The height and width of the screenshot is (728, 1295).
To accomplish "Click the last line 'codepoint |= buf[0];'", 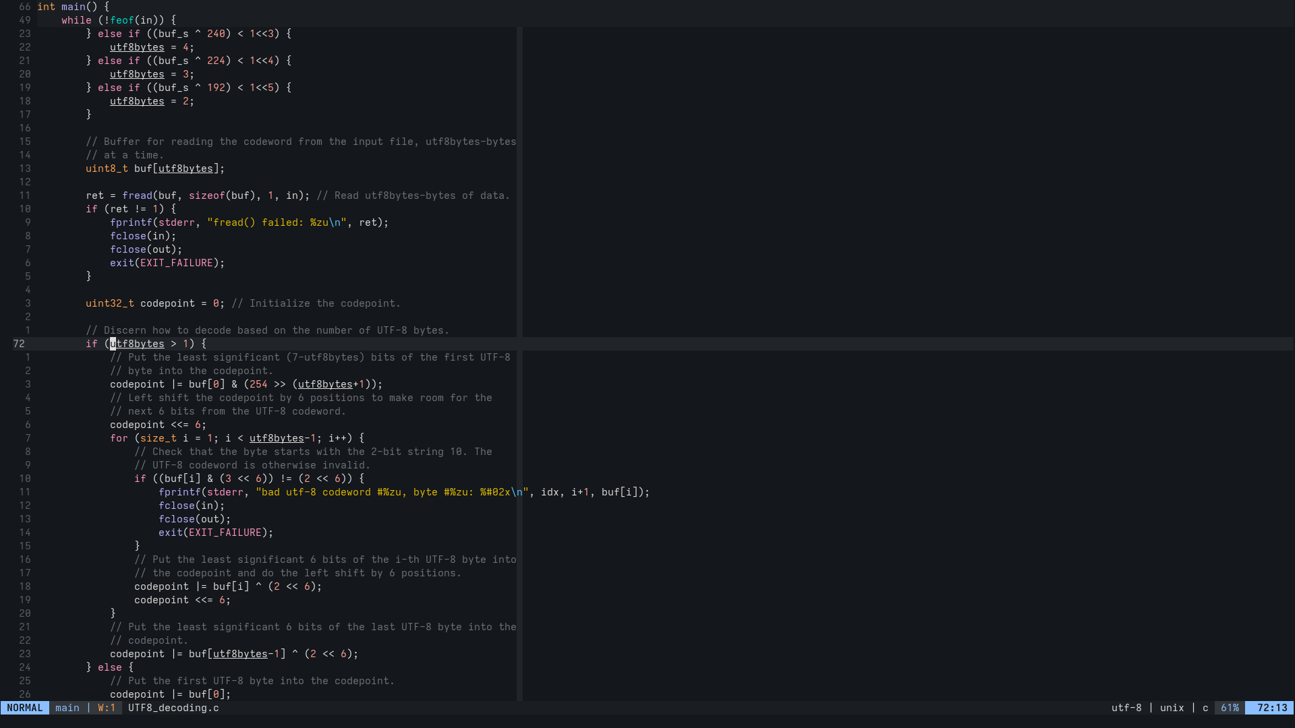I will (x=171, y=694).
